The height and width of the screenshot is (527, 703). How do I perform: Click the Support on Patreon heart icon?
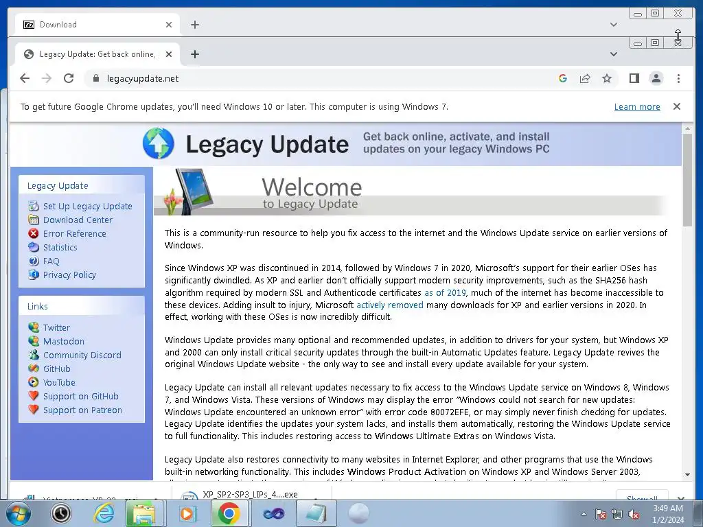34,410
